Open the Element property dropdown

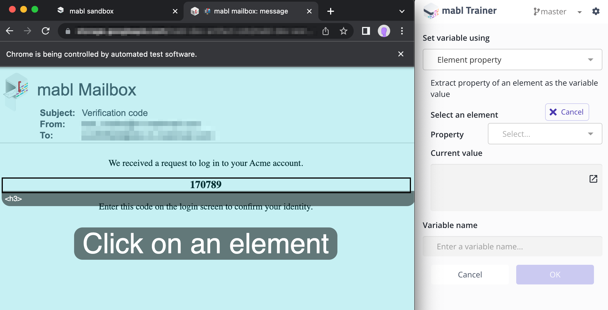512,60
